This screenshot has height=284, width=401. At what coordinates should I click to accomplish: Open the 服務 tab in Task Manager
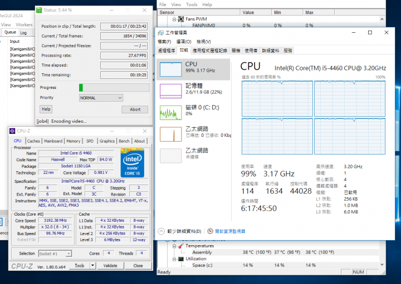point(288,51)
